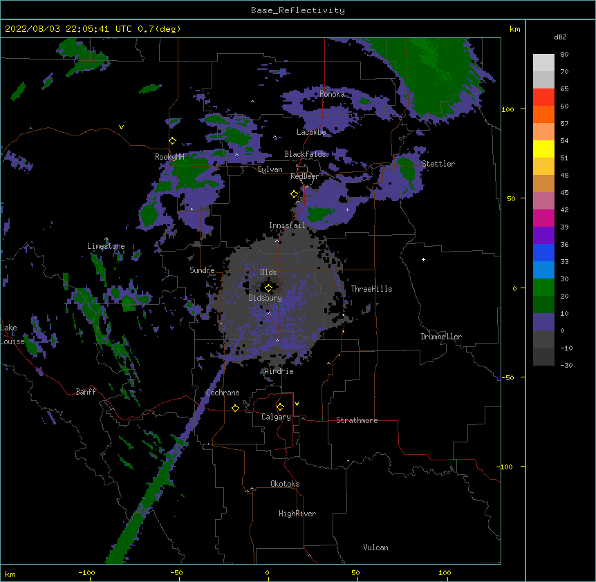The image size is (596, 582).
Task: Pick the red 60-65 dBZ legend swatch
Action: [543, 97]
